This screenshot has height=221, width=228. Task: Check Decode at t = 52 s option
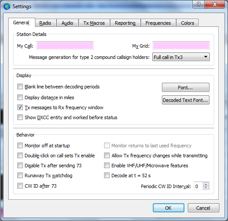point(107,175)
